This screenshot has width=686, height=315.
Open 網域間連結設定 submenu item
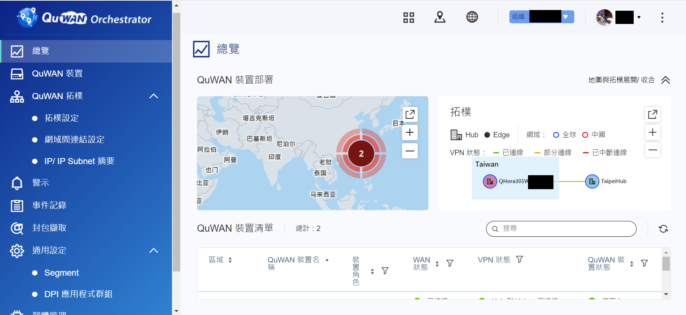[x=74, y=140]
